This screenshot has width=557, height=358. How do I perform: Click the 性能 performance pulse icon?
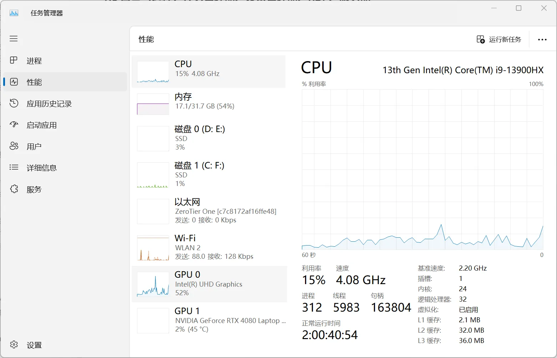14,82
